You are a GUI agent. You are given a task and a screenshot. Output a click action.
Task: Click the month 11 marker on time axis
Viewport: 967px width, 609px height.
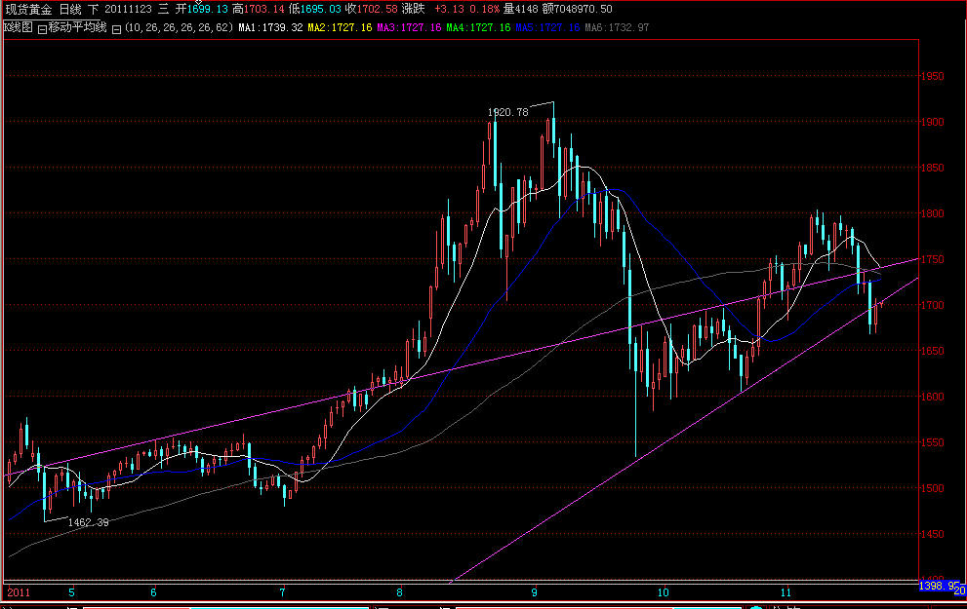(786, 592)
